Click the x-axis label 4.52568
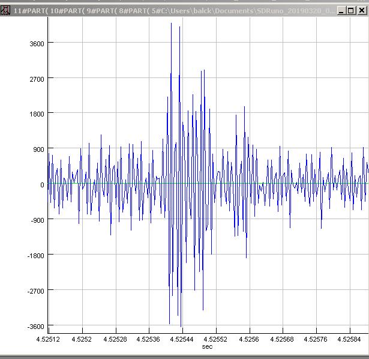The width and height of the screenshot is (369, 359). tap(282, 339)
